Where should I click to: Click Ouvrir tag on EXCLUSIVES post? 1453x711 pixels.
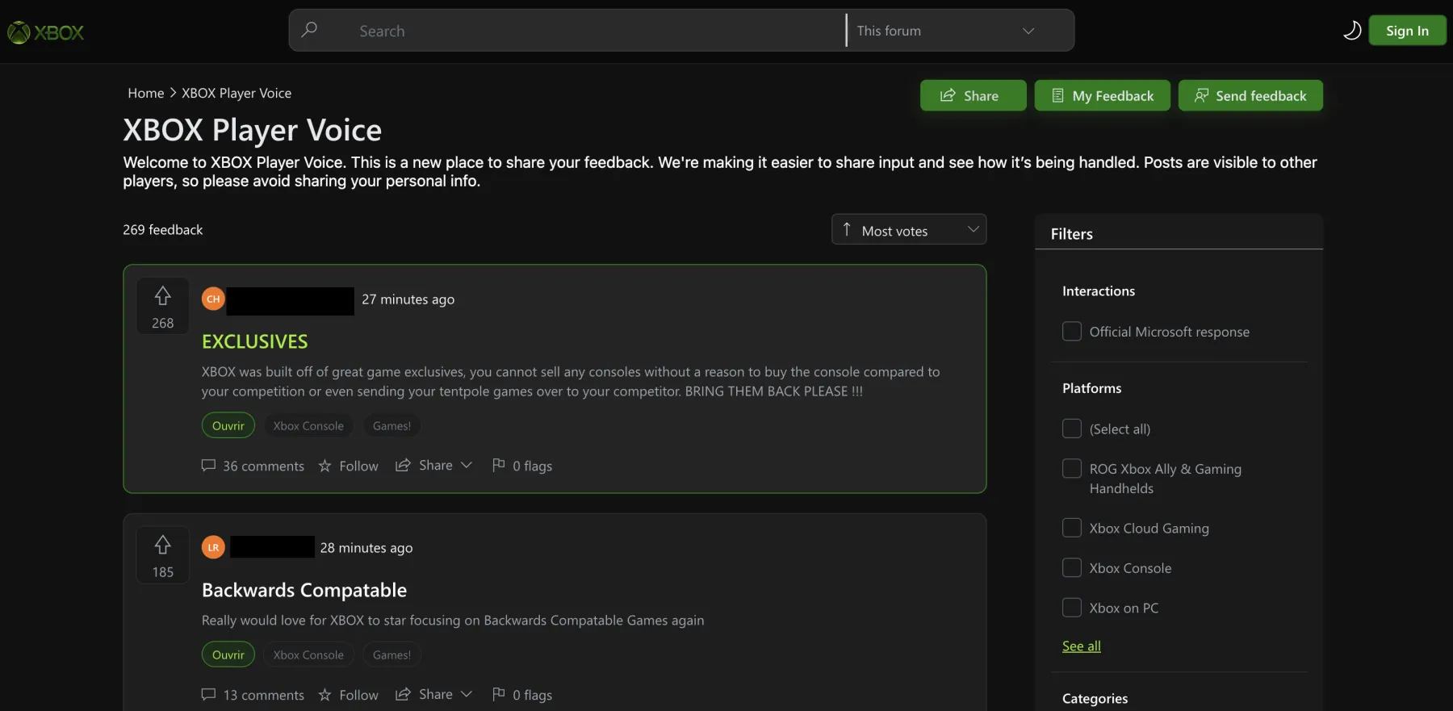[x=228, y=425]
